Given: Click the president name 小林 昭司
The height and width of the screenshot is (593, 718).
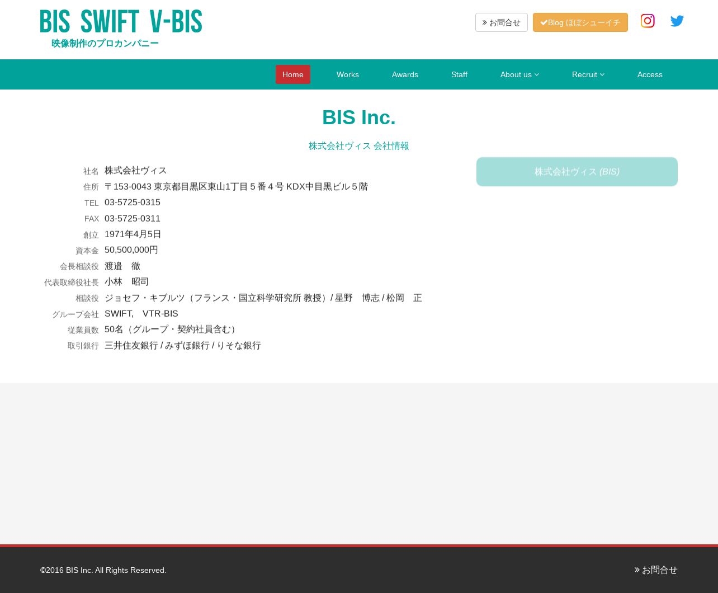Looking at the screenshot, I should point(127,281).
